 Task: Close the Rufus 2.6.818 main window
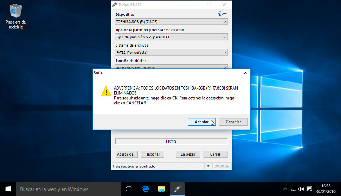224,5
